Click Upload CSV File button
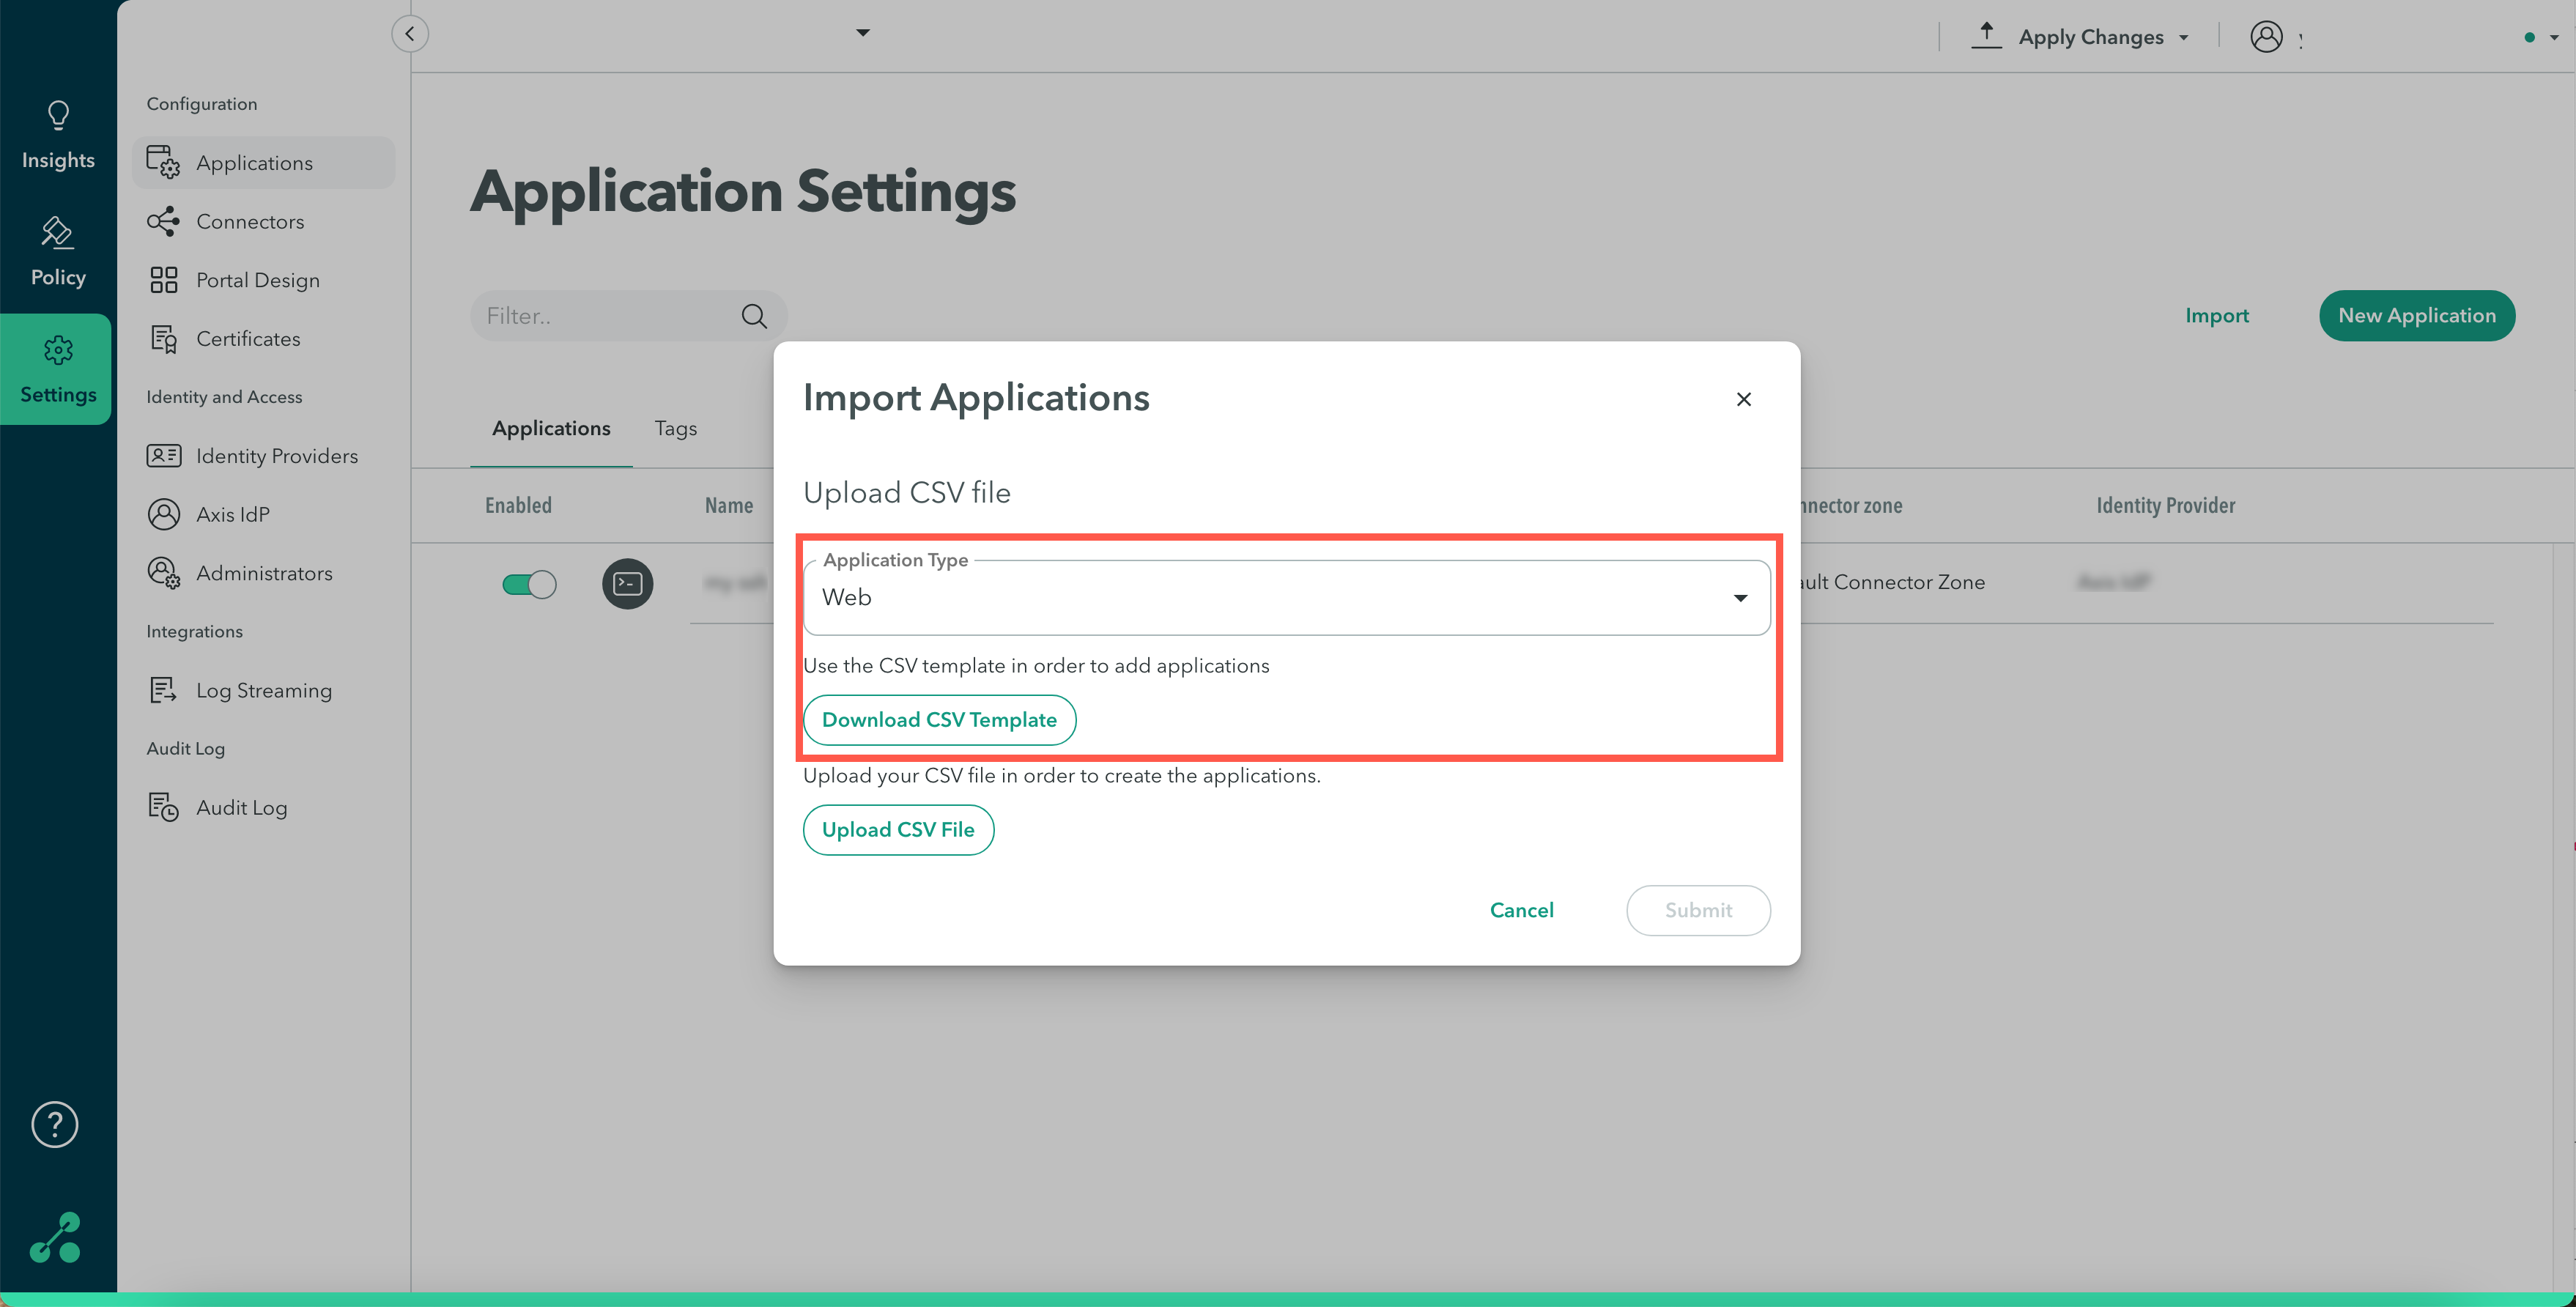The height and width of the screenshot is (1307, 2576). coord(898,830)
